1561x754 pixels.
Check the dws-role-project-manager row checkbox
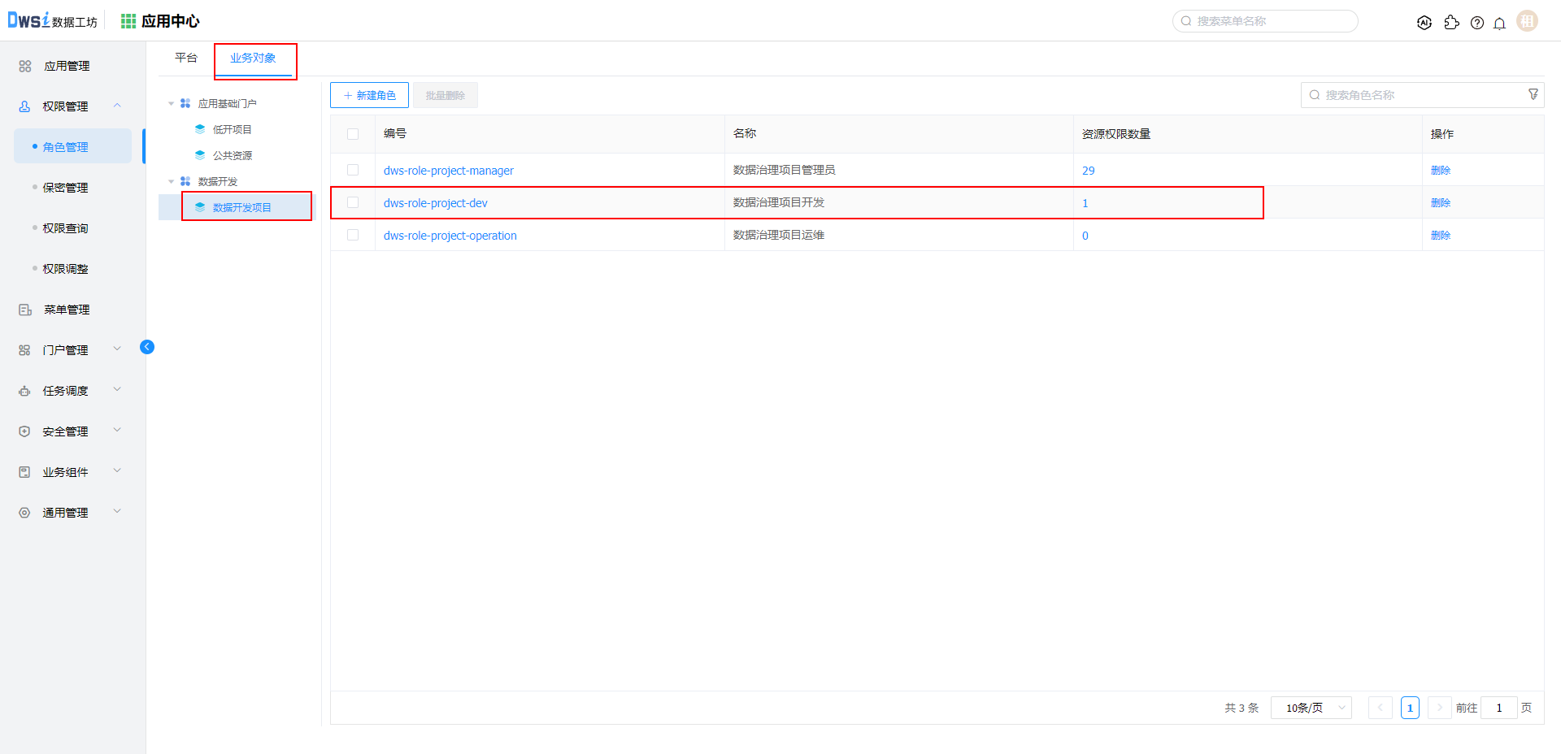353,170
